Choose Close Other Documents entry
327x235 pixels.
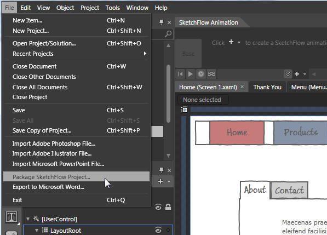(76, 77)
